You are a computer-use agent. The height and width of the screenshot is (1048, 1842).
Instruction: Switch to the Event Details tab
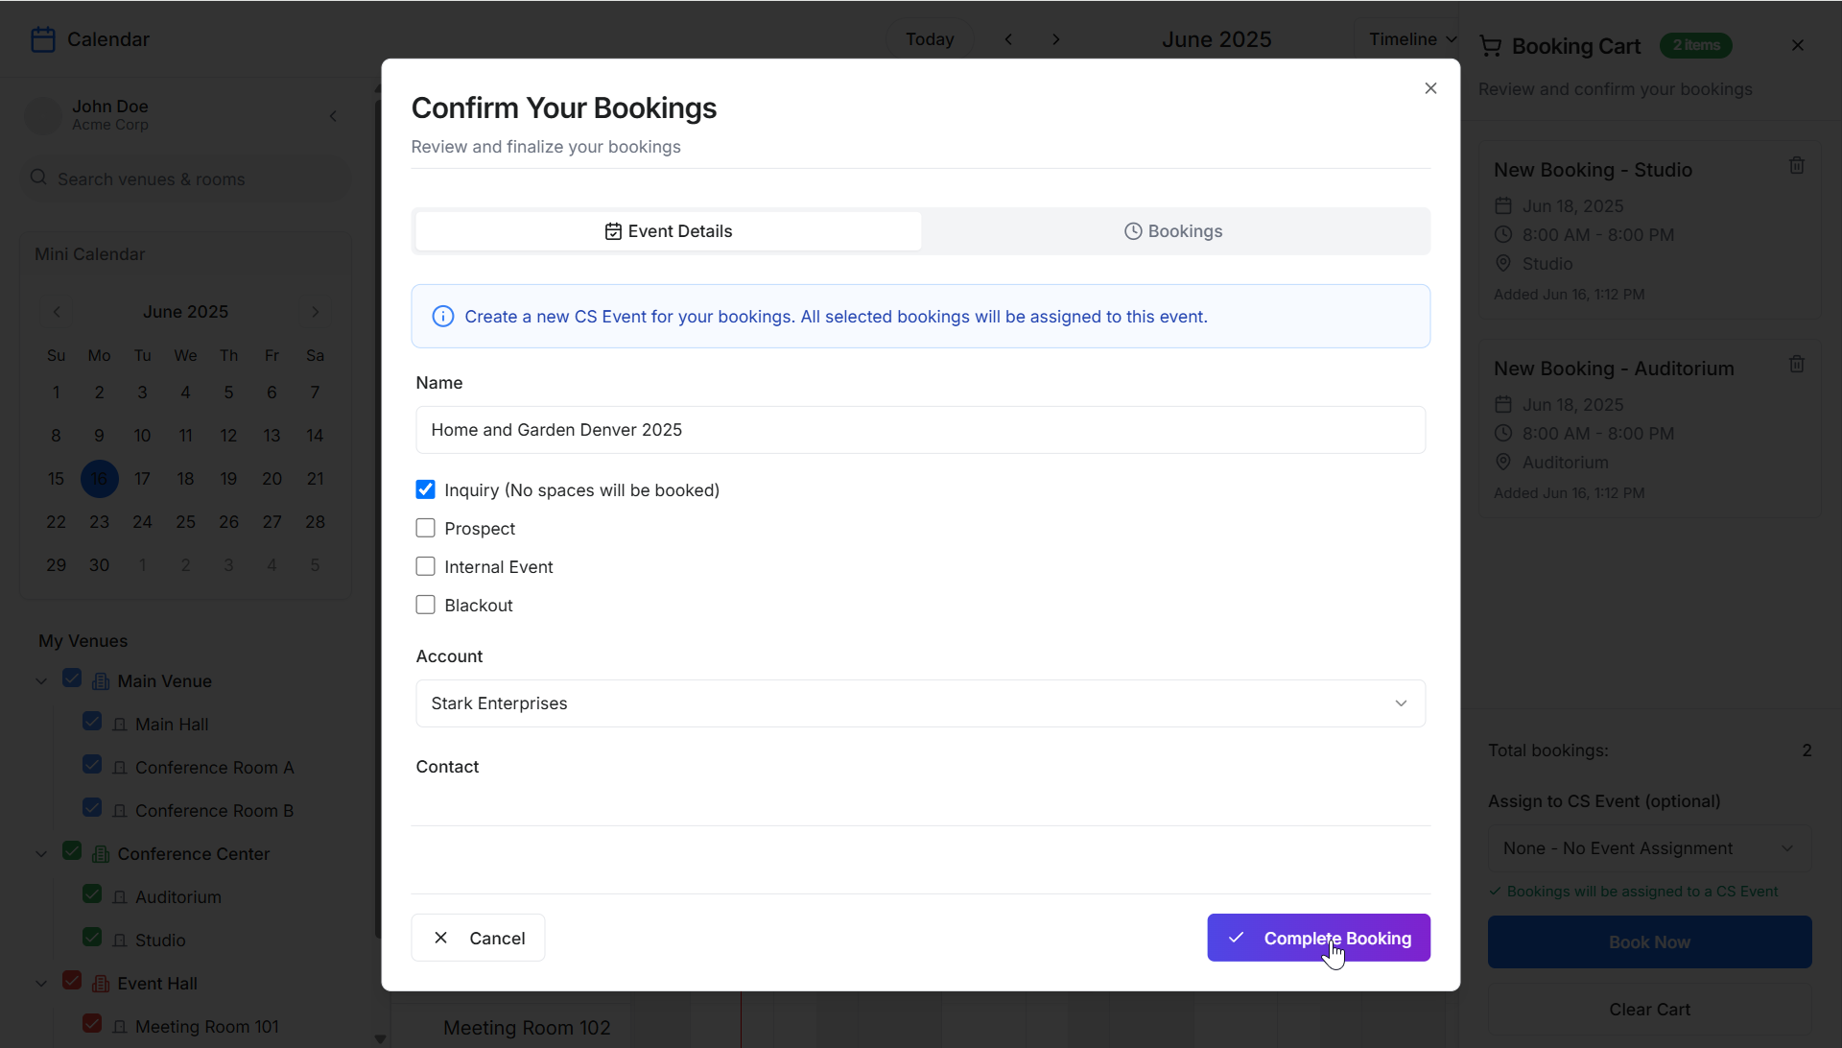[x=668, y=231]
